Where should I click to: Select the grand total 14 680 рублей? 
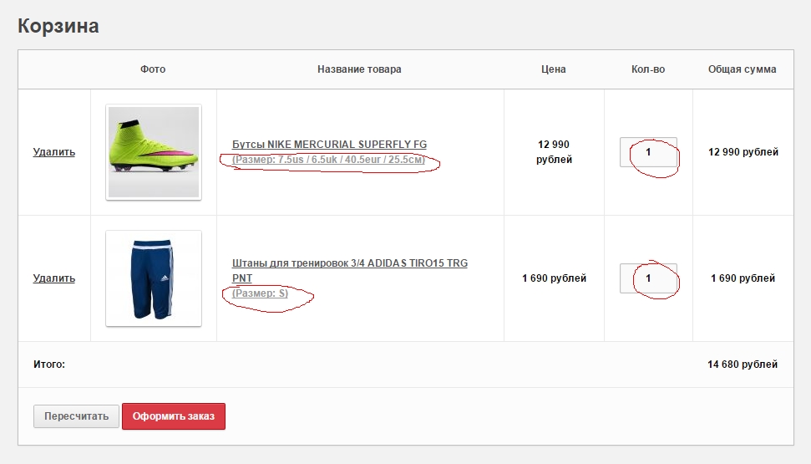point(743,364)
